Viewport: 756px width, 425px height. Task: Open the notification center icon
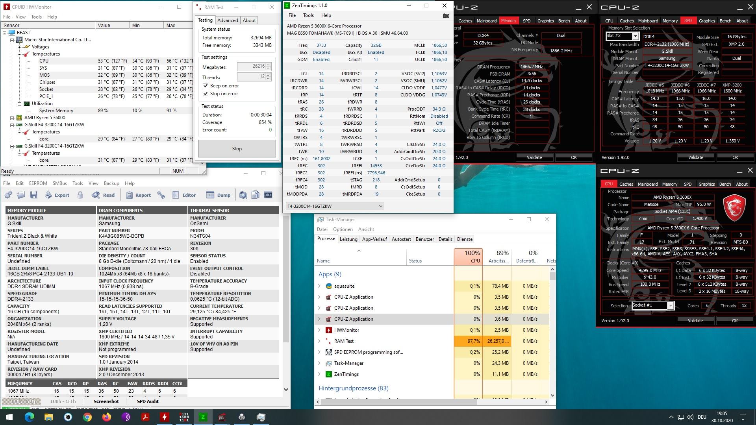click(x=743, y=417)
